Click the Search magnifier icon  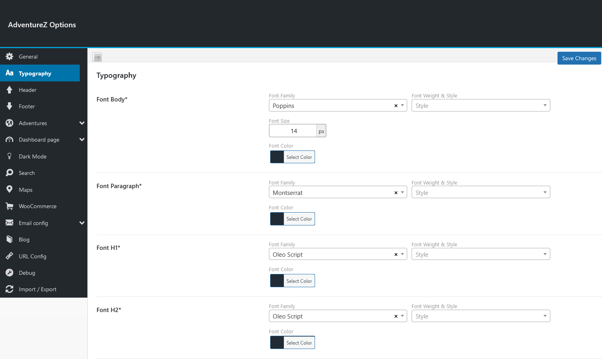(x=10, y=173)
